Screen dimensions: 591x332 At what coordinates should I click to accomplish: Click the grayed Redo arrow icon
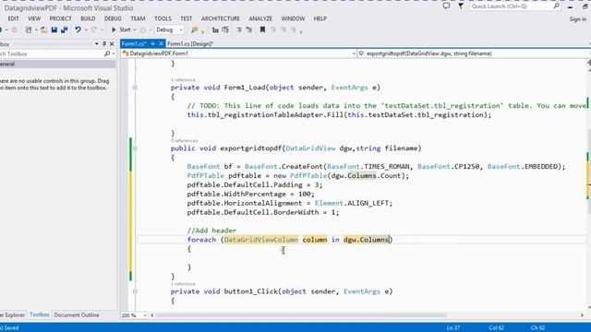(x=94, y=30)
